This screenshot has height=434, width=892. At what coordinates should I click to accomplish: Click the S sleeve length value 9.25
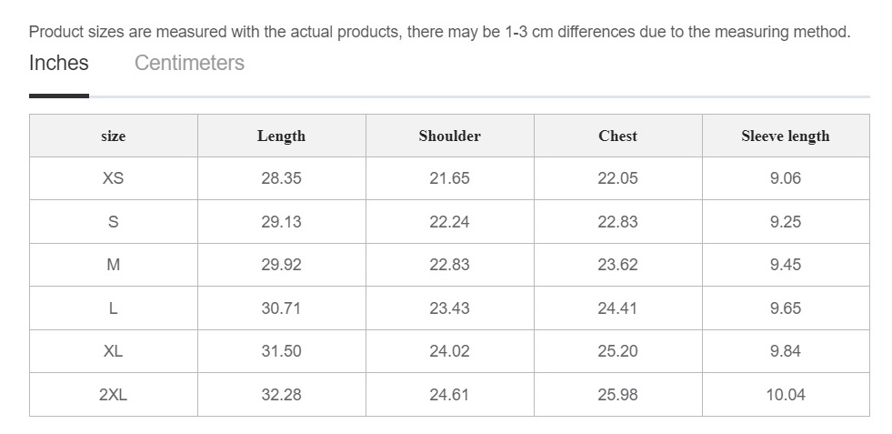pos(786,222)
